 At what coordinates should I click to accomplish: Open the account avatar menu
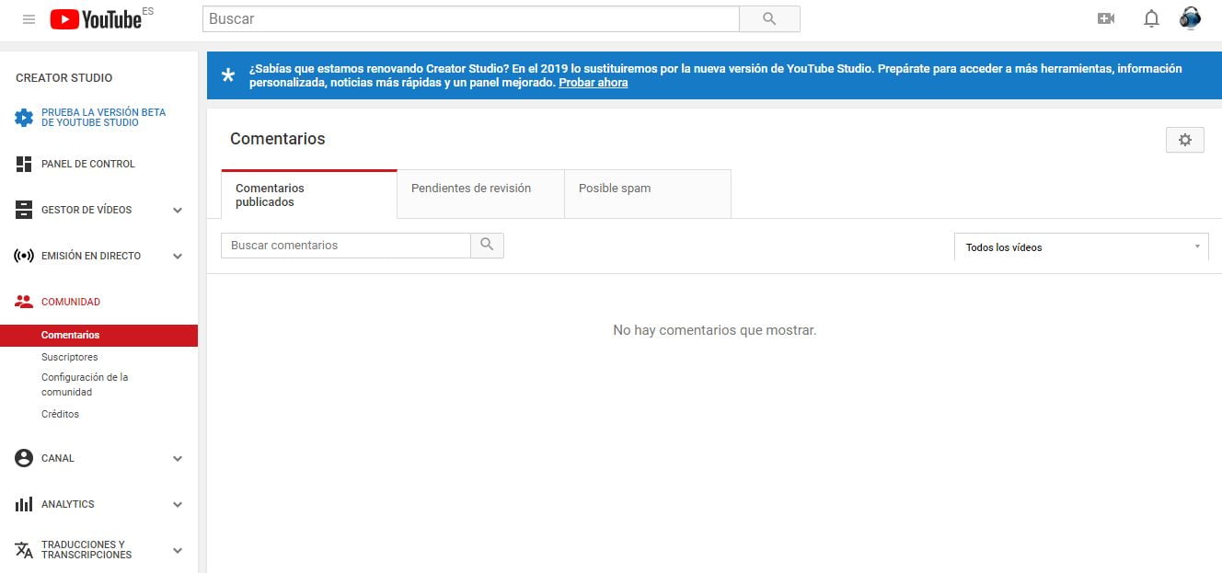pos(1190,18)
